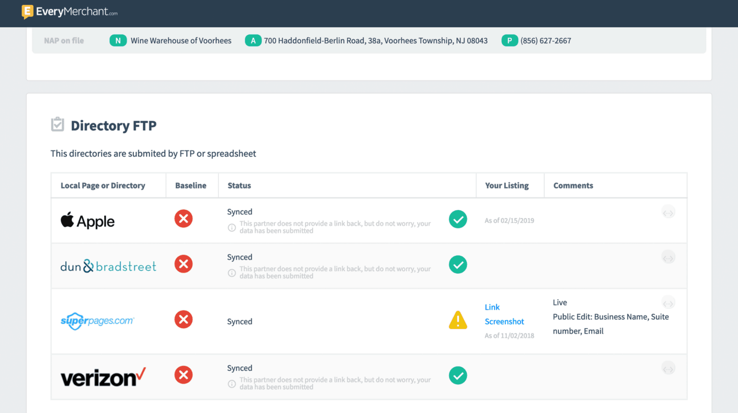The width and height of the screenshot is (738, 413).
Task: Click the superpages.com logo
Action: point(98,321)
